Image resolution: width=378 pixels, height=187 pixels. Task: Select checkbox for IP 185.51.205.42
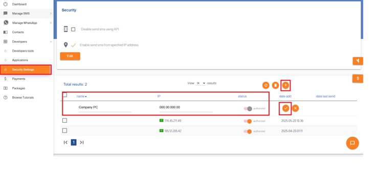click(64, 130)
